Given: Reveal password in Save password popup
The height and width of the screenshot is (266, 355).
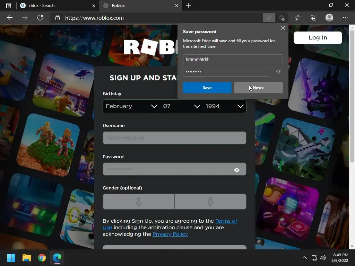Looking at the screenshot, I should click(x=279, y=72).
